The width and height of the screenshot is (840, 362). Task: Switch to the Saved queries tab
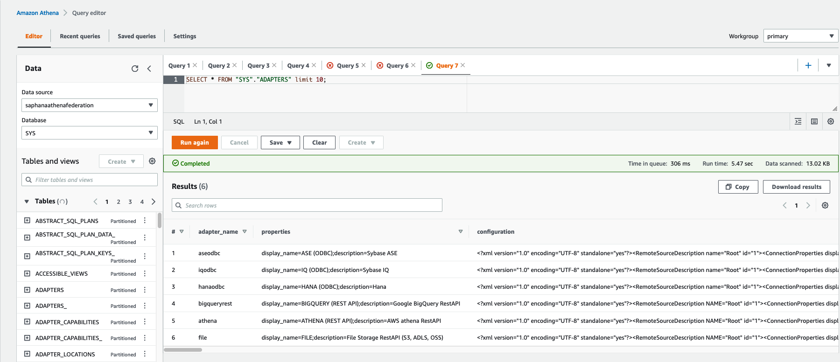point(137,36)
